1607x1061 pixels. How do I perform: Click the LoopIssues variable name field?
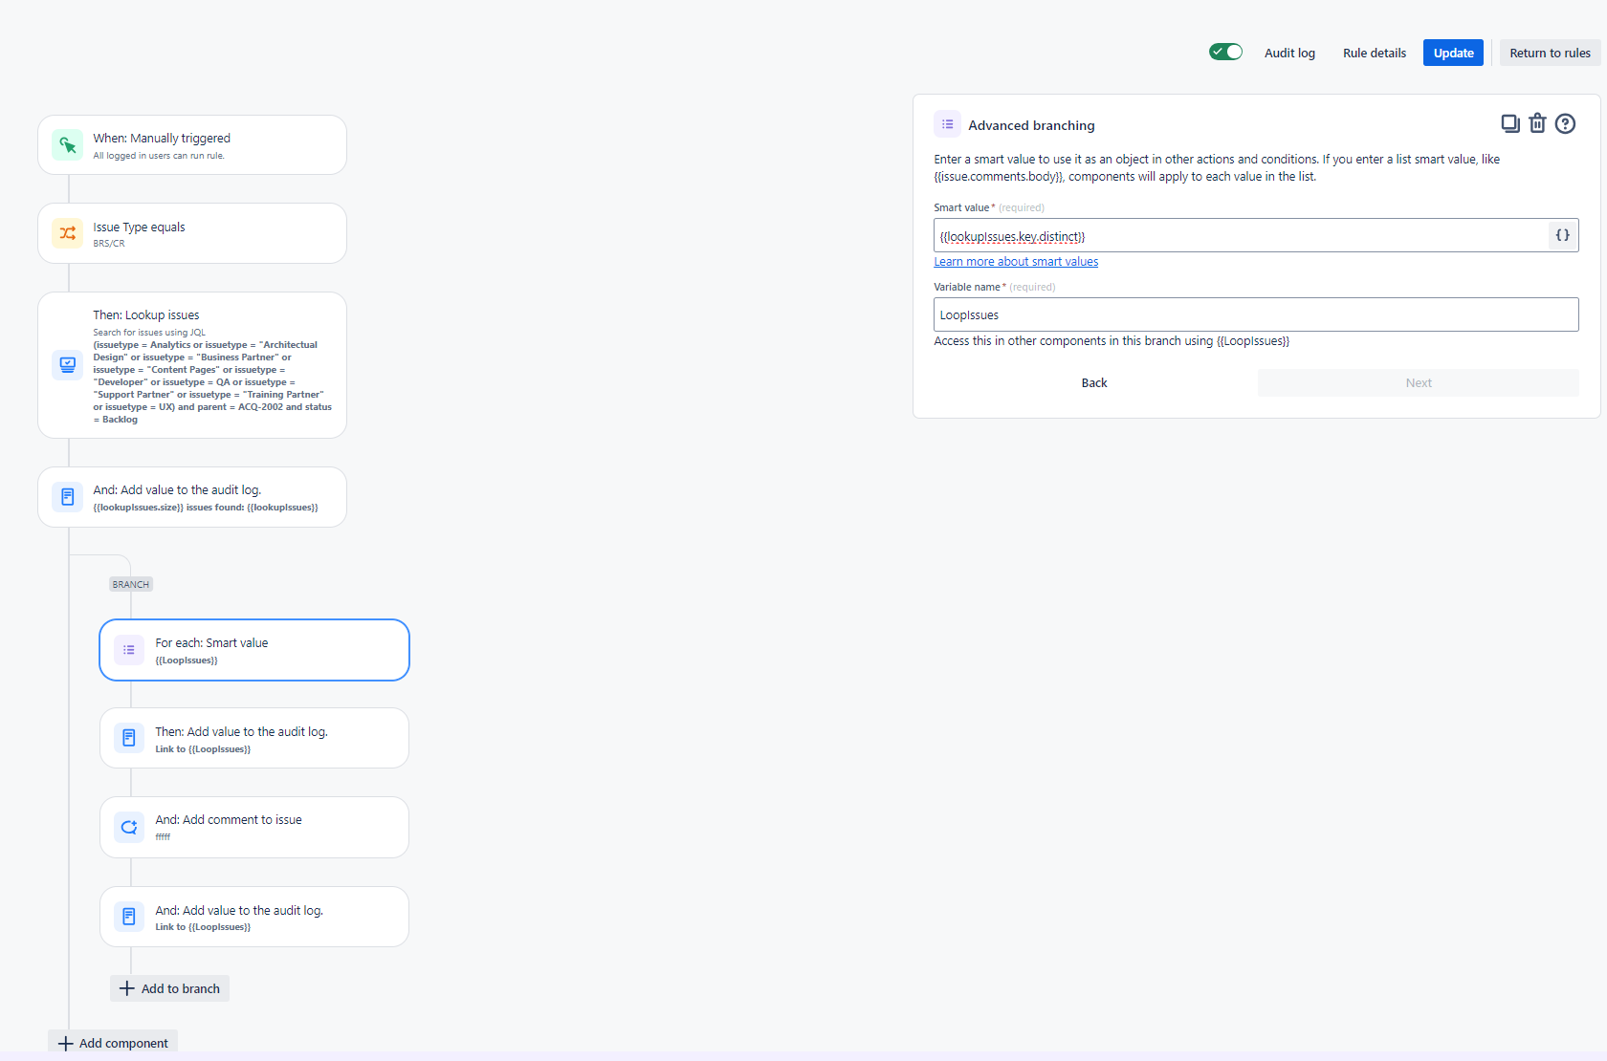pos(1255,314)
